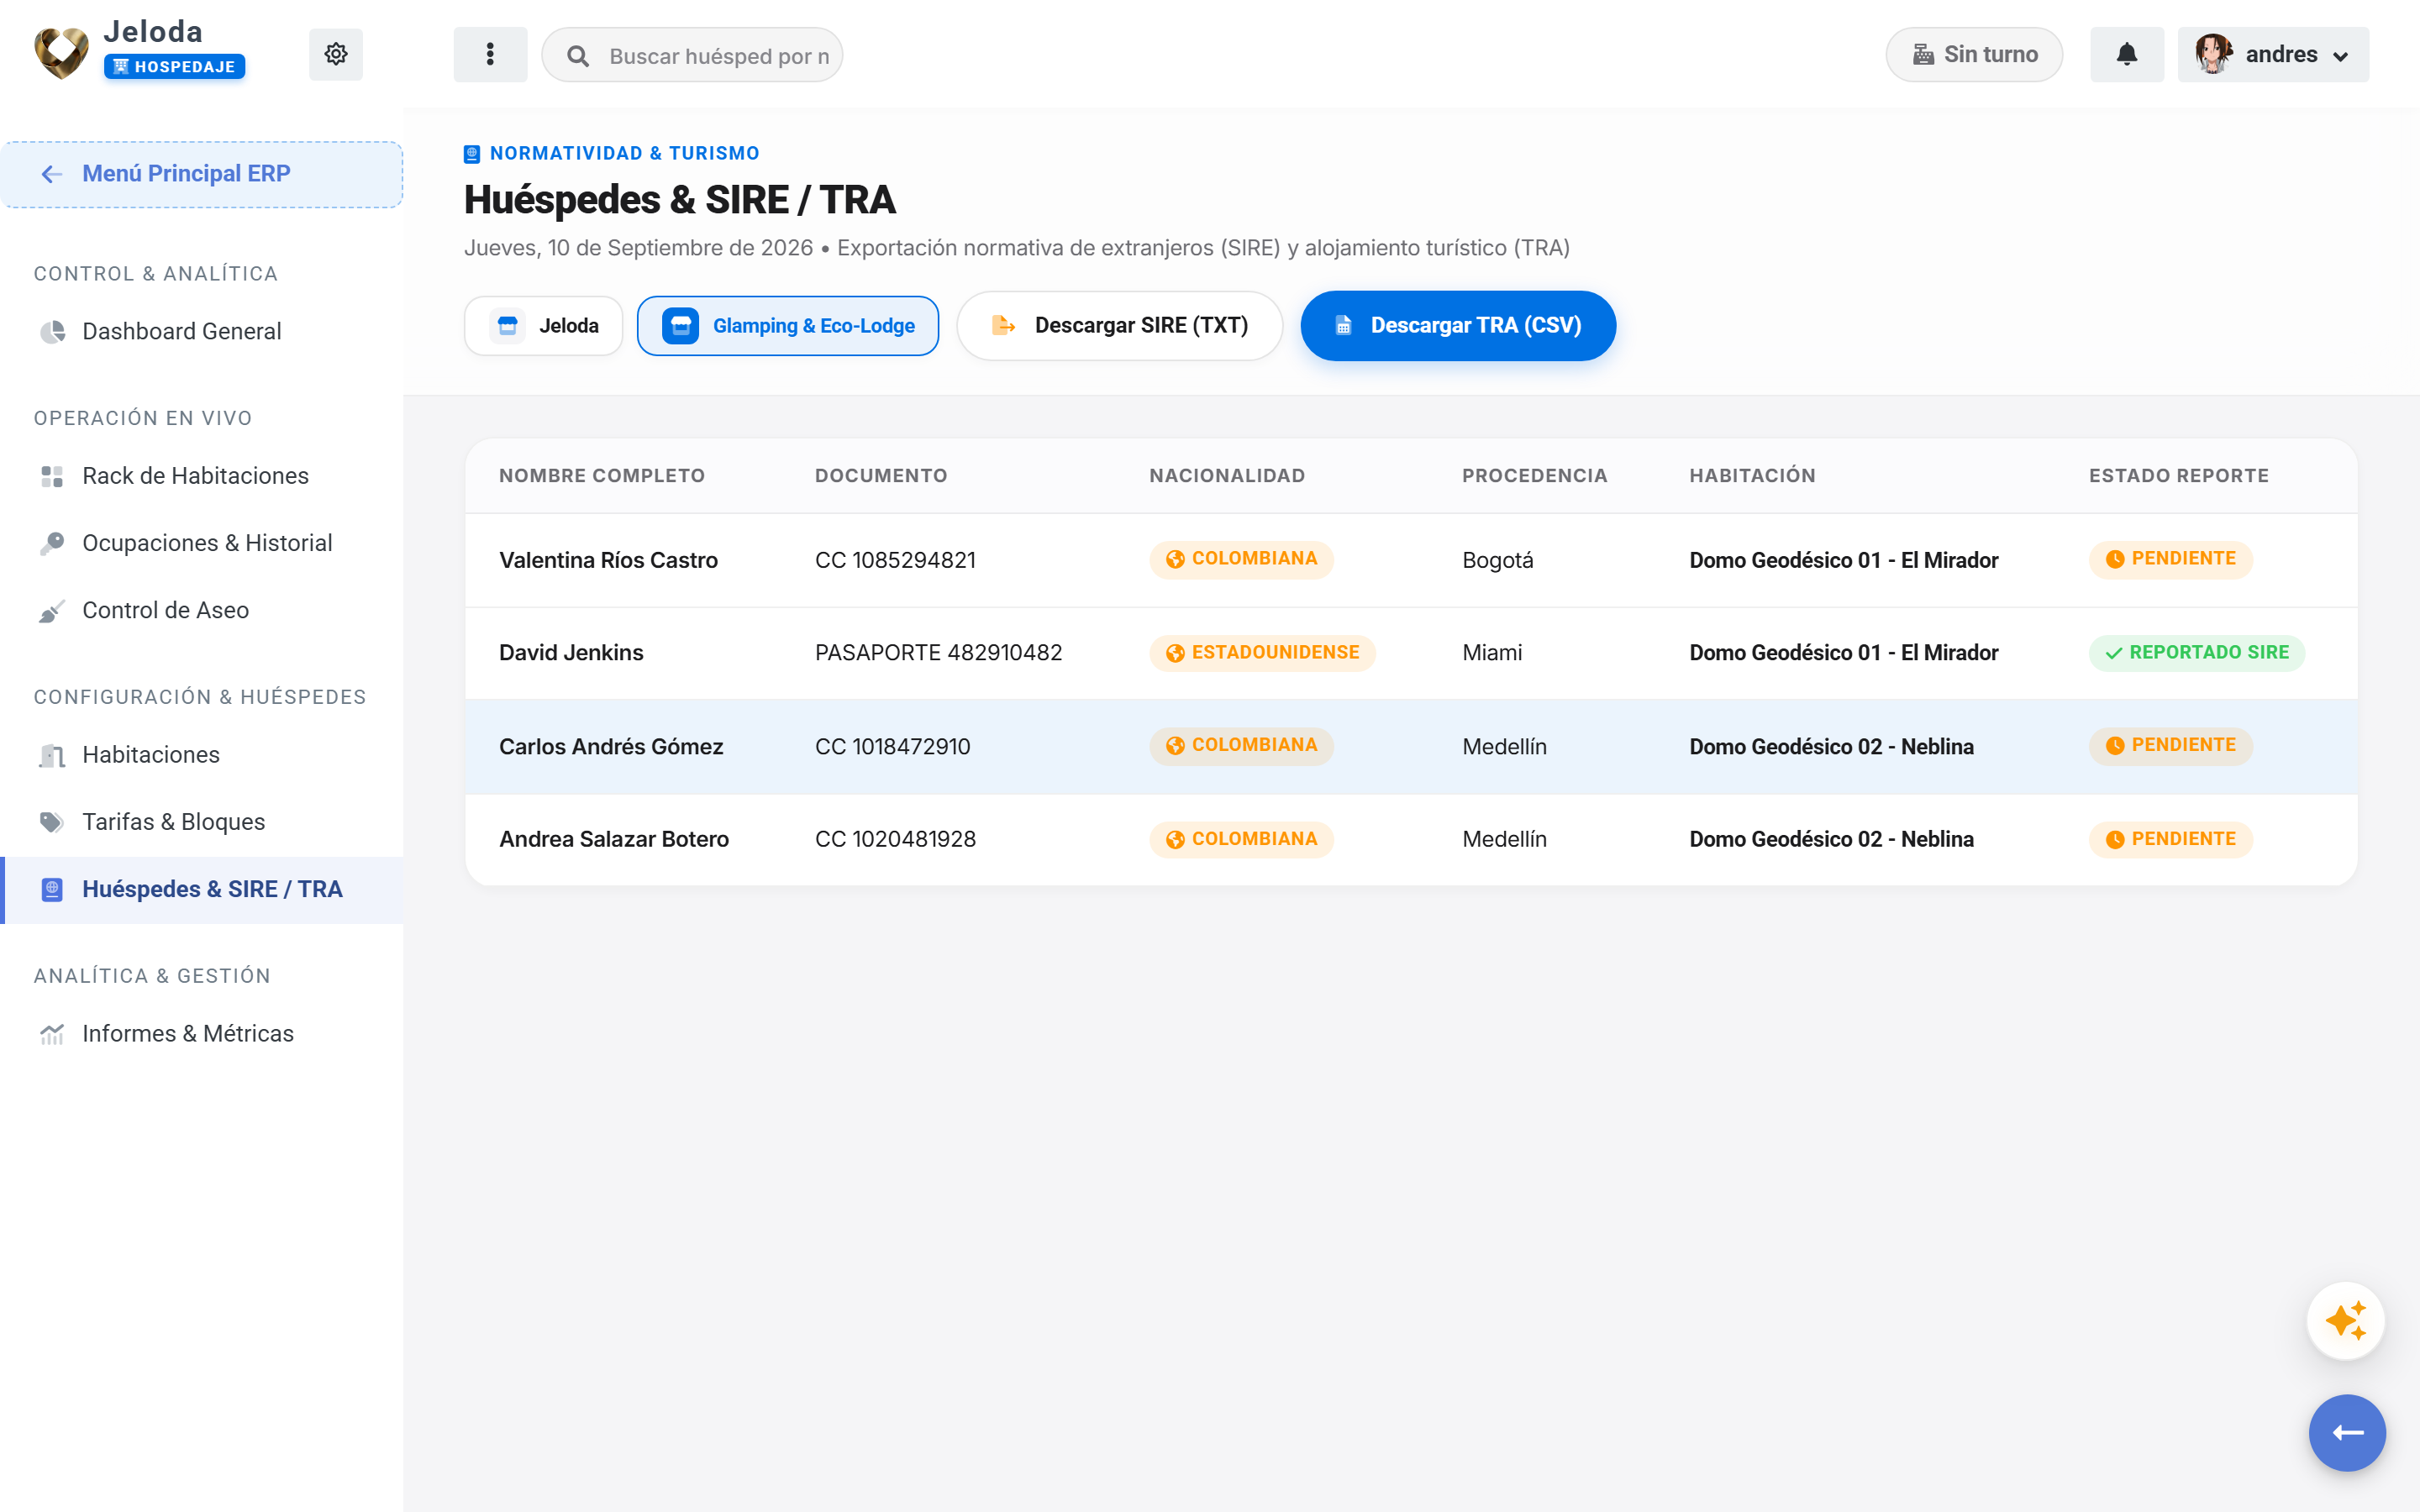Open Dashboard General in sidebar
This screenshot has height=1512, width=2420.
tap(202, 331)
